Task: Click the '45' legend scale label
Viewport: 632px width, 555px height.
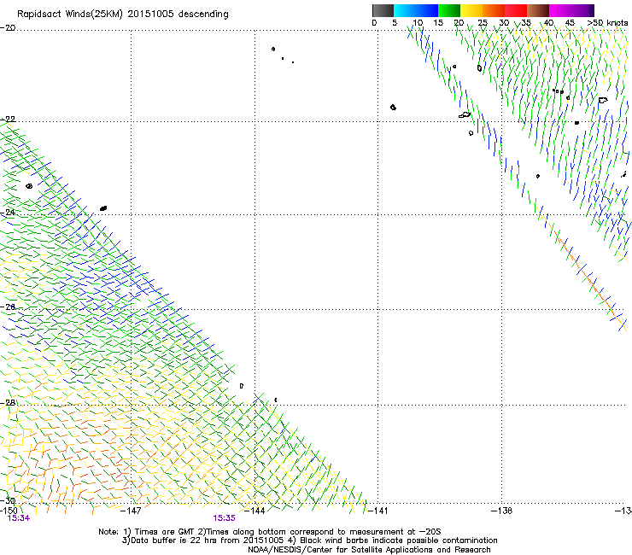Action: click(570, 23)
